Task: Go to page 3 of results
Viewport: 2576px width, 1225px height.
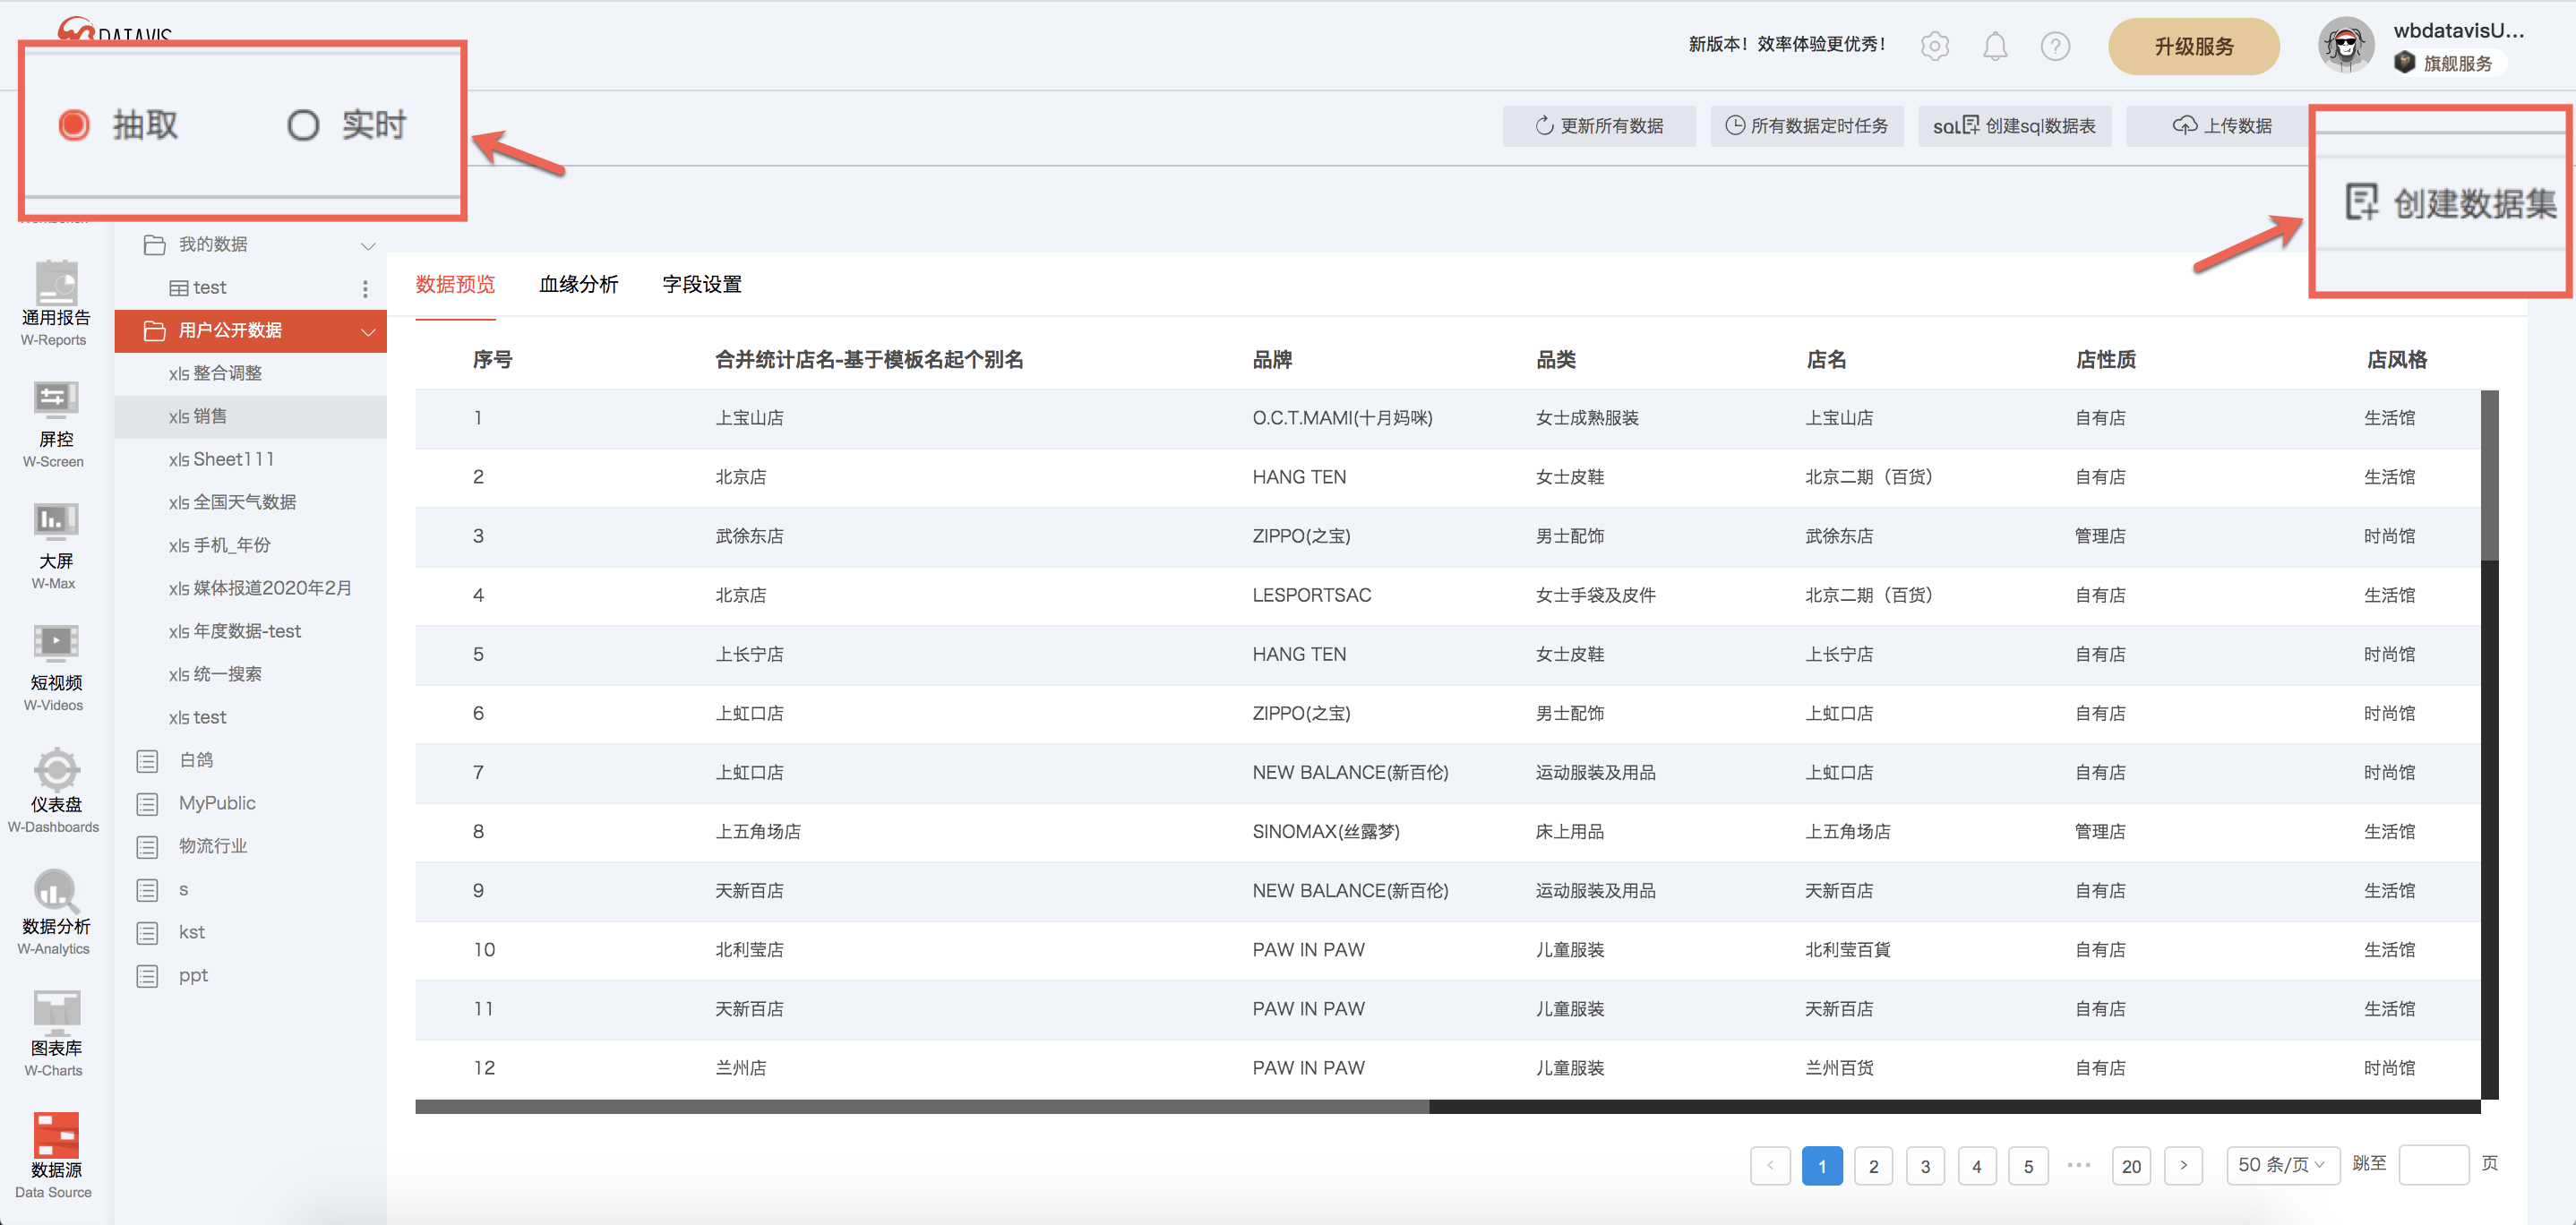Action: pos(1925,1166)
